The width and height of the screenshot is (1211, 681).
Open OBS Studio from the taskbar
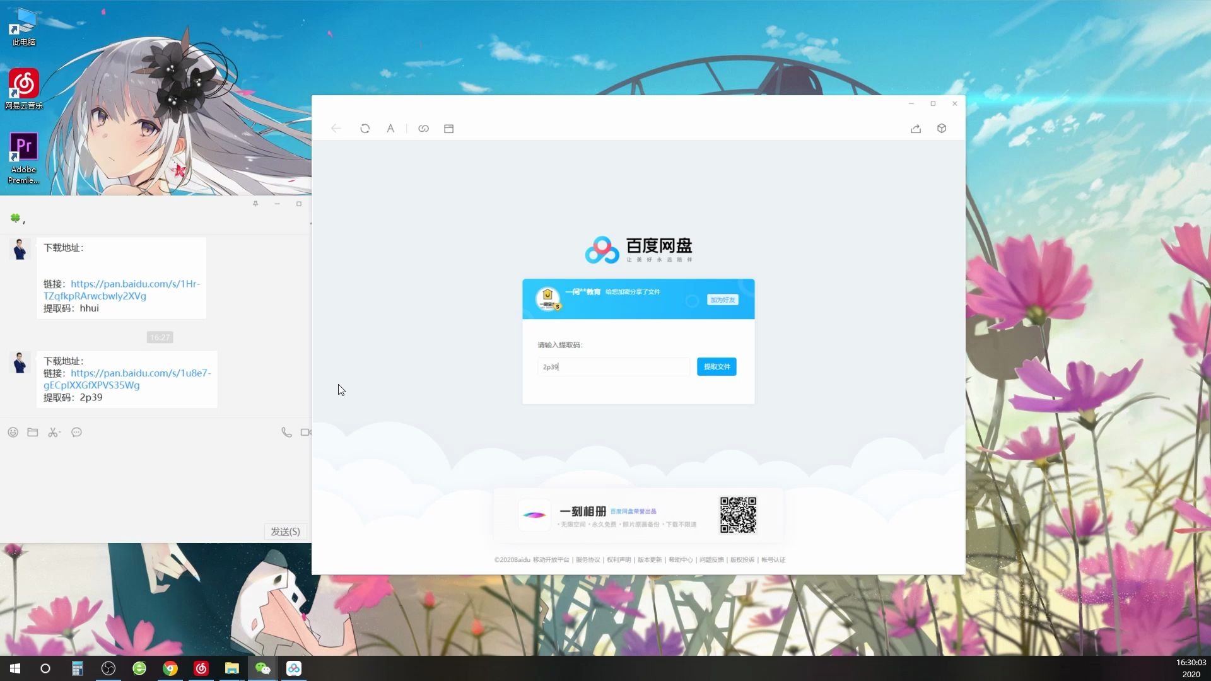click(x=108, y=668)
